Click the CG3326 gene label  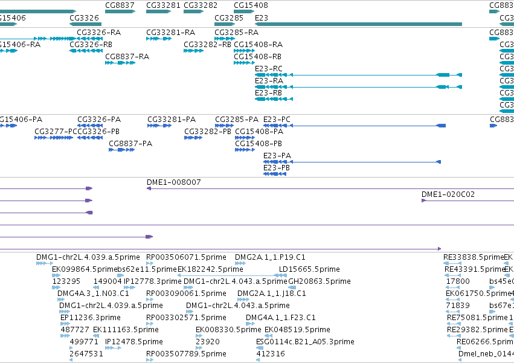point(84,18)
